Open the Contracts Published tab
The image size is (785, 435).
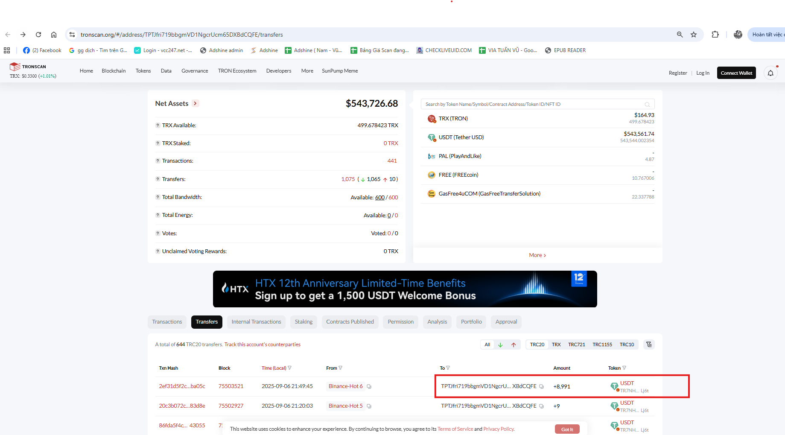coord(350,322)
